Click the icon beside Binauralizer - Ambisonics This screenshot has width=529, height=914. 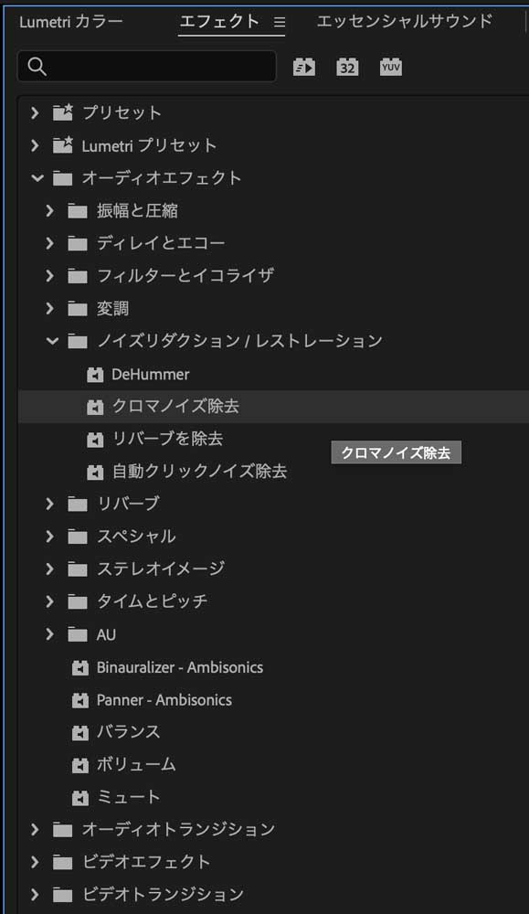(79, 667)
